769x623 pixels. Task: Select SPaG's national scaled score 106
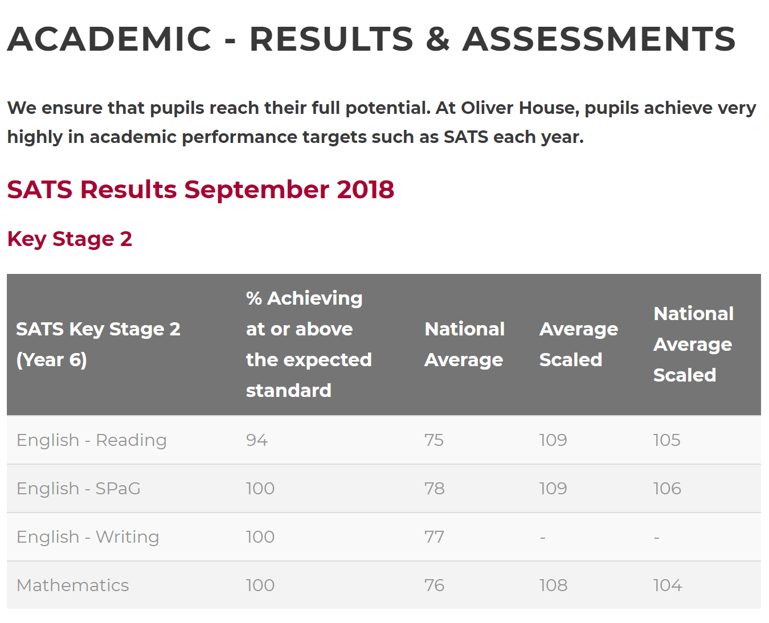coord(668,489)
